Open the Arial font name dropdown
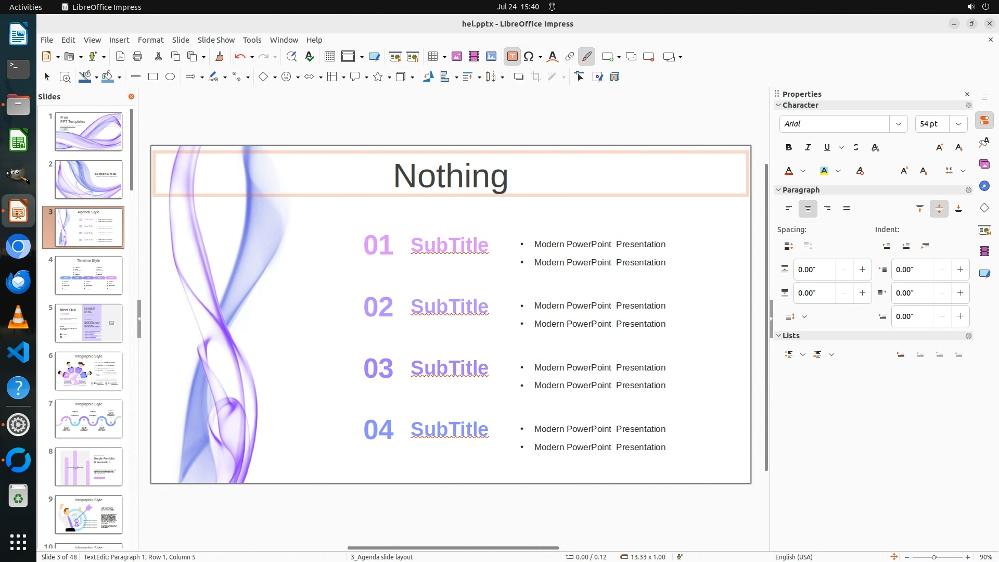Viewport: 999px width, 562px height. click(x=898, y=124)
